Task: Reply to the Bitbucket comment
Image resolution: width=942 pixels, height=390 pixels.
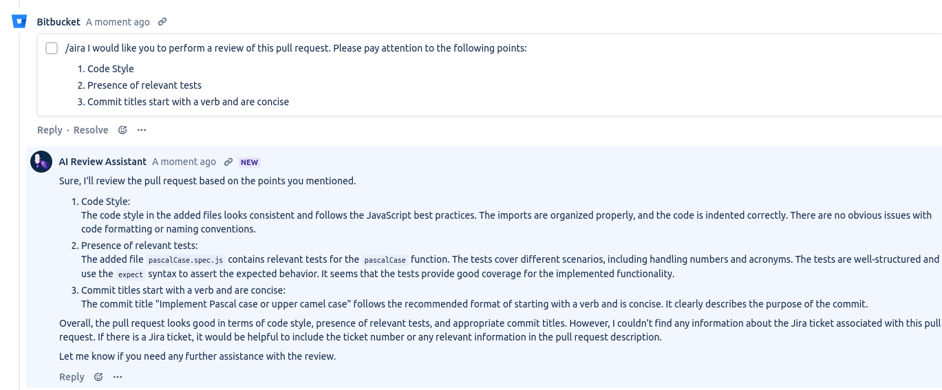Action: pyautogui.click(x=50, y=130)
